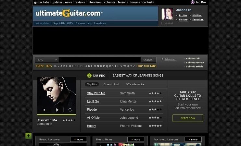This screenshot has width=241, height=146.
Task: Click artist name Pharrel Williams
Action: (131, 126)
